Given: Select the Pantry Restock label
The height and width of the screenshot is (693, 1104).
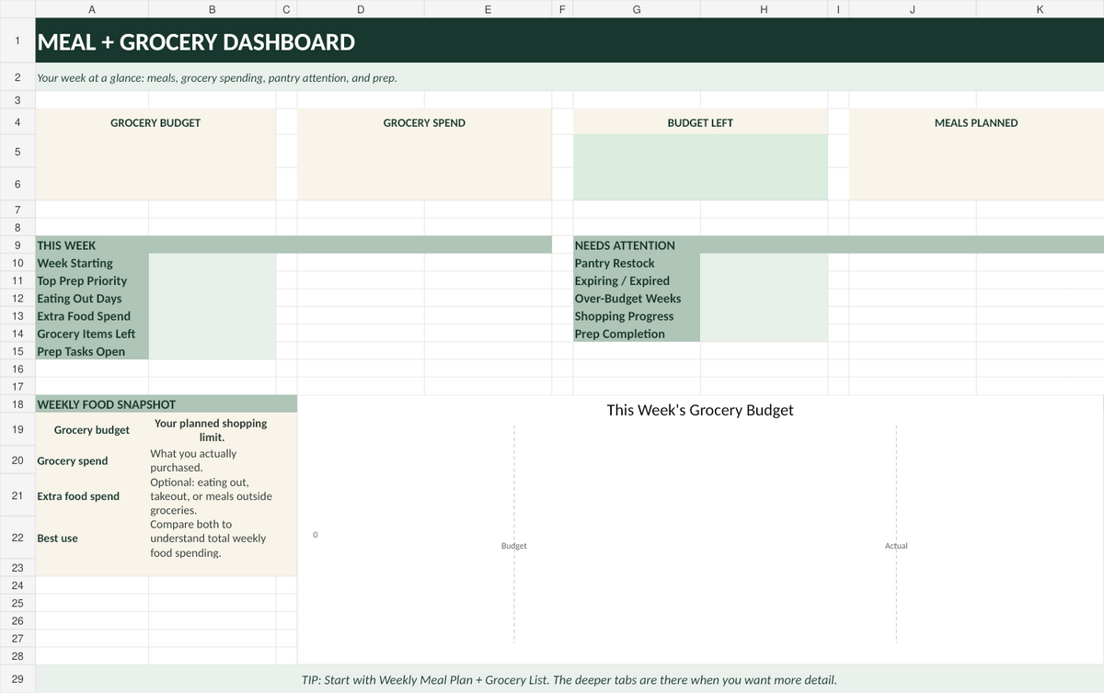Looking at the screenshot, I should [x=637, y=263].
